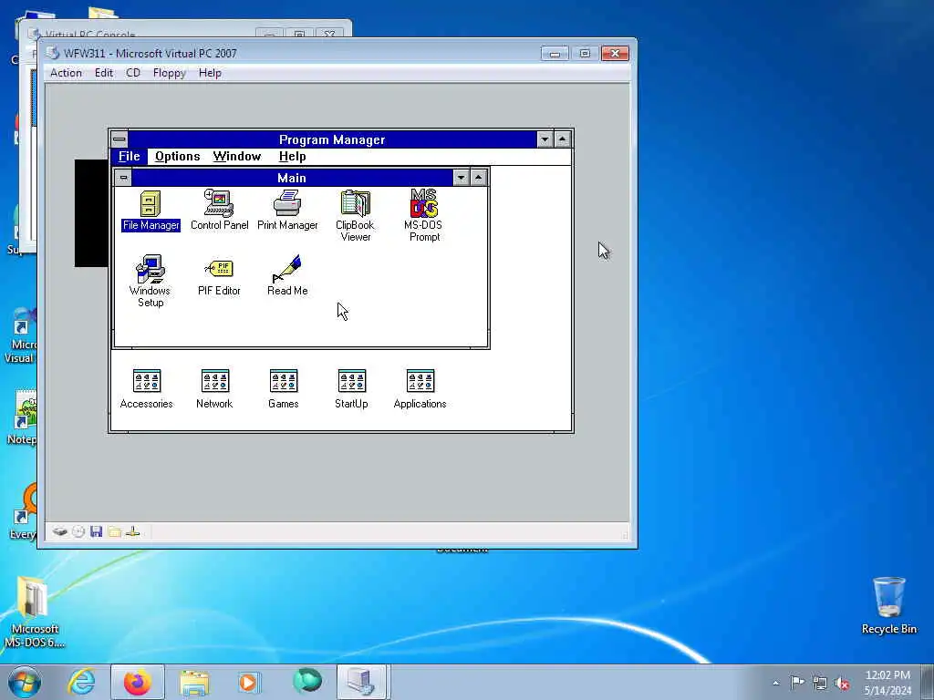
Task: Open Virtual PC Floppy menu
Action: click(x=169, y=73)
